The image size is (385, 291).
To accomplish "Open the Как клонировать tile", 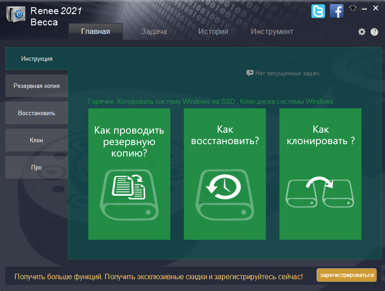I will click(x=320, y=174).
